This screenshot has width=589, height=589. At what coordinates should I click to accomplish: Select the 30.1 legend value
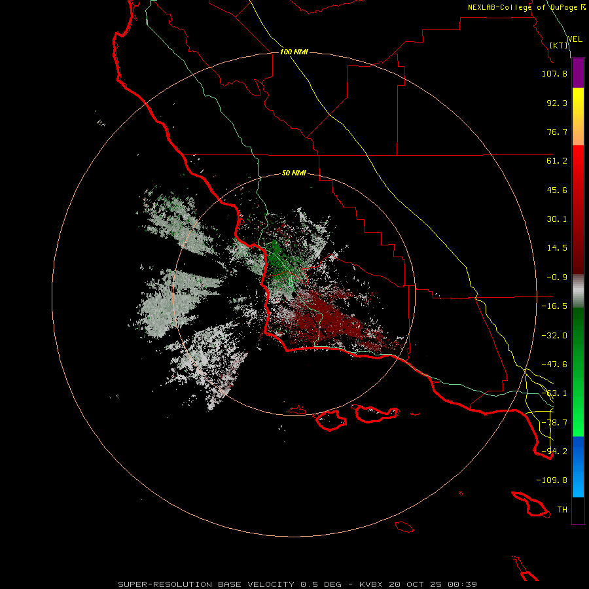pos(557,219)
